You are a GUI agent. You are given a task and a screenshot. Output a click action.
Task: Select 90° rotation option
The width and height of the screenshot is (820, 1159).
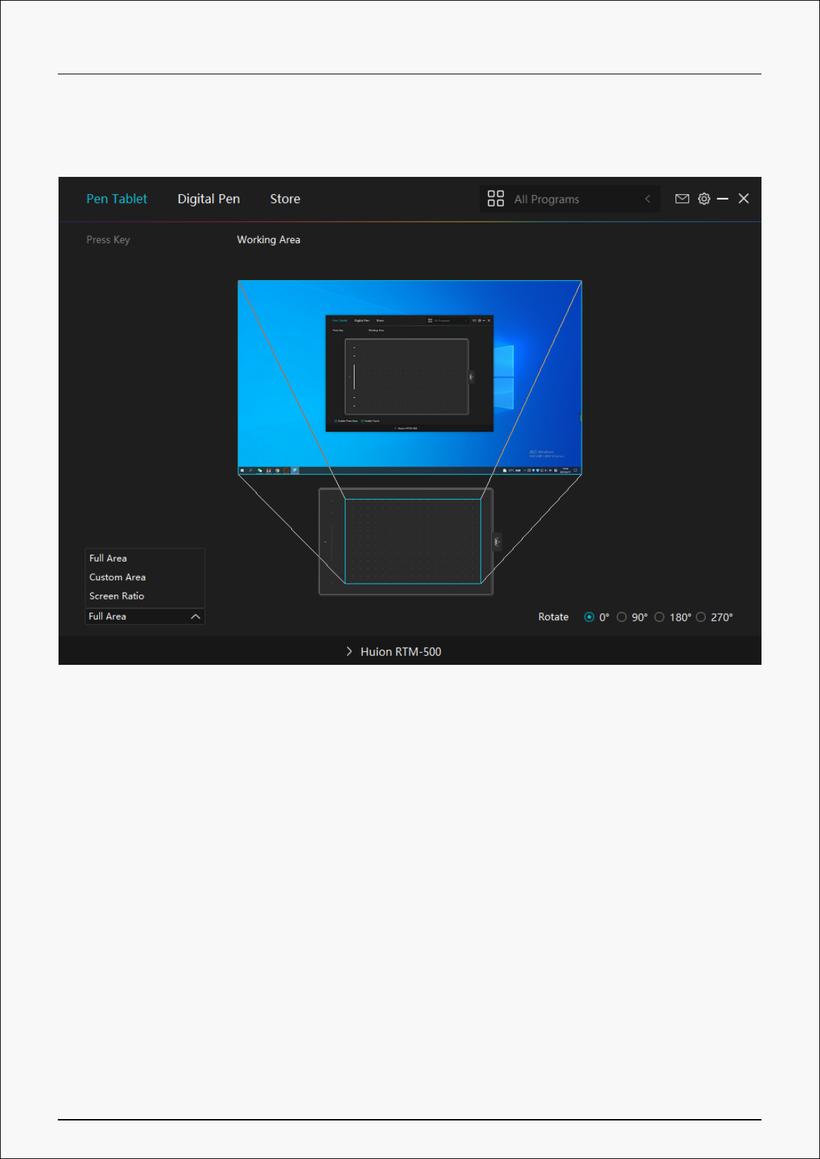coord(622,617)
